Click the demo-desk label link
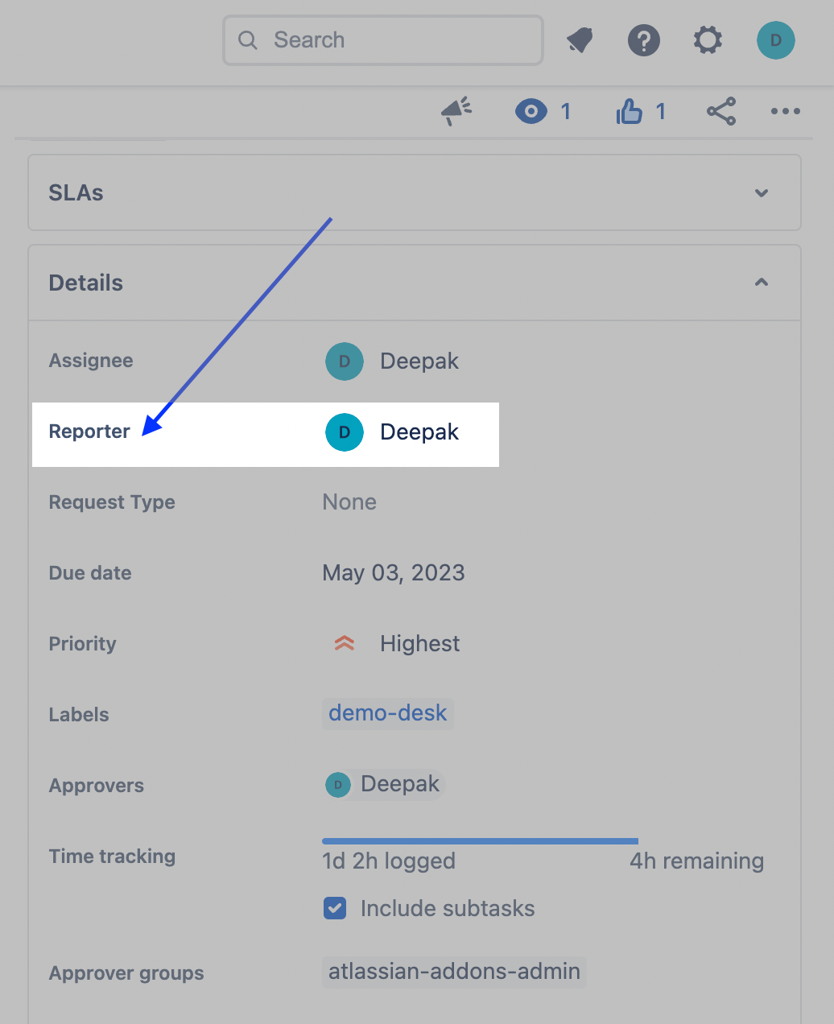 (x=387, y=713)
